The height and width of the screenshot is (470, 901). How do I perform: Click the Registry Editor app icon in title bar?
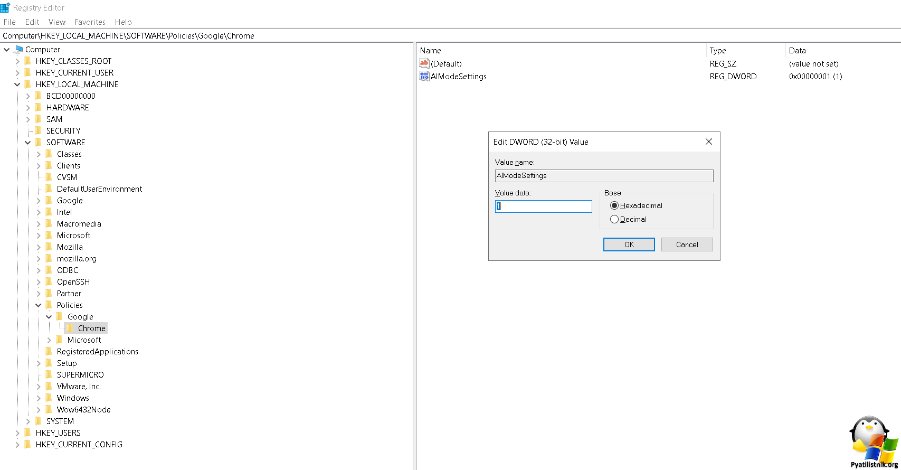point(5,7)
